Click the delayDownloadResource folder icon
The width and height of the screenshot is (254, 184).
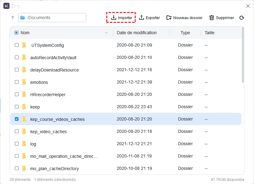24,70
